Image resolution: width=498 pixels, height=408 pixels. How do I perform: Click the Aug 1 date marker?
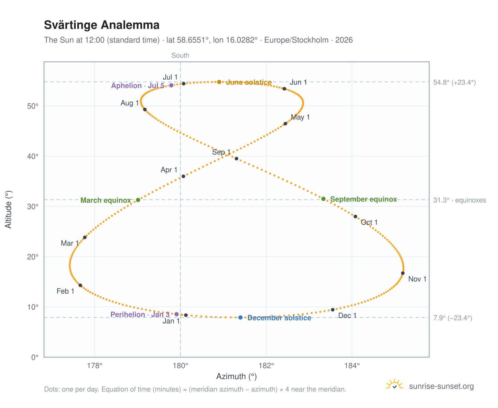tap(145, 110)
